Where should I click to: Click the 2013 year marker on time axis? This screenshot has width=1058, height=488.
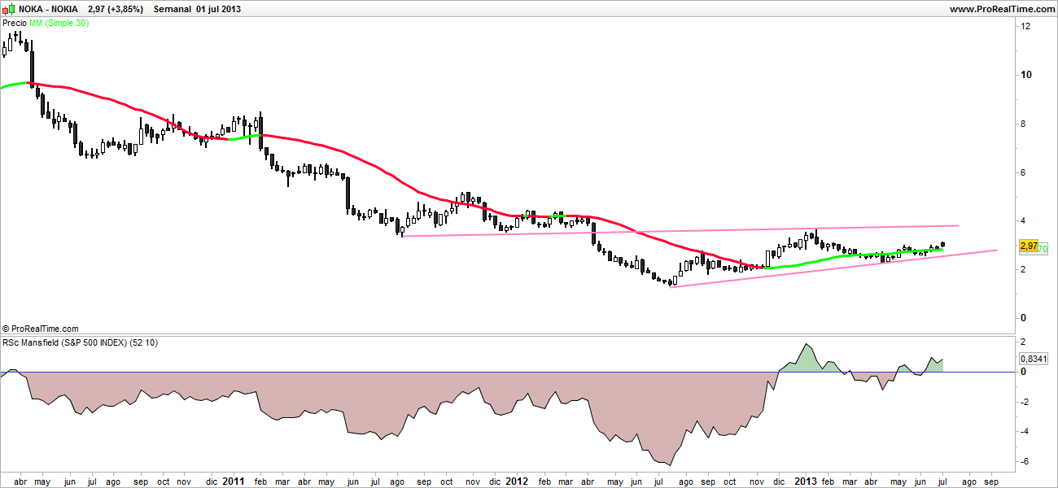coord(806,481)
